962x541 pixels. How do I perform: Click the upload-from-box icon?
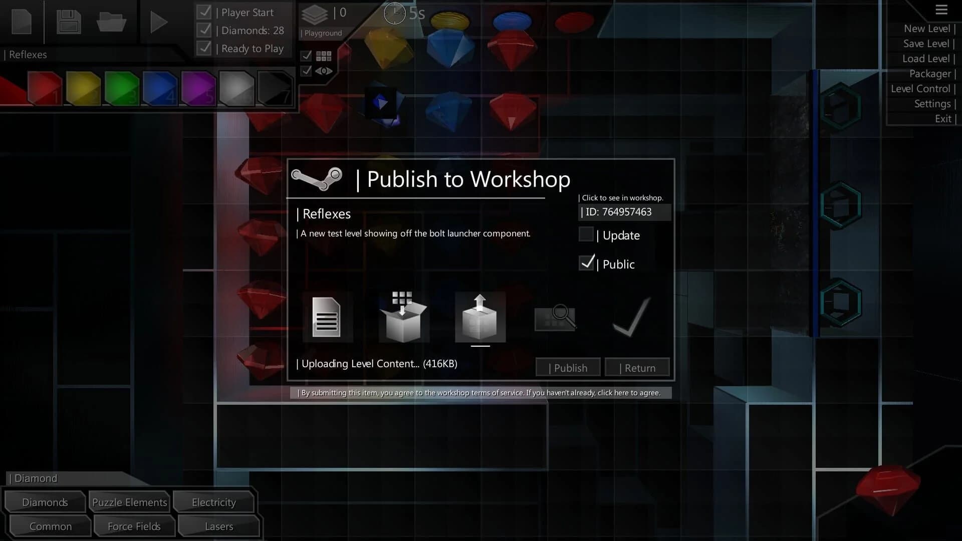[479, 318]
